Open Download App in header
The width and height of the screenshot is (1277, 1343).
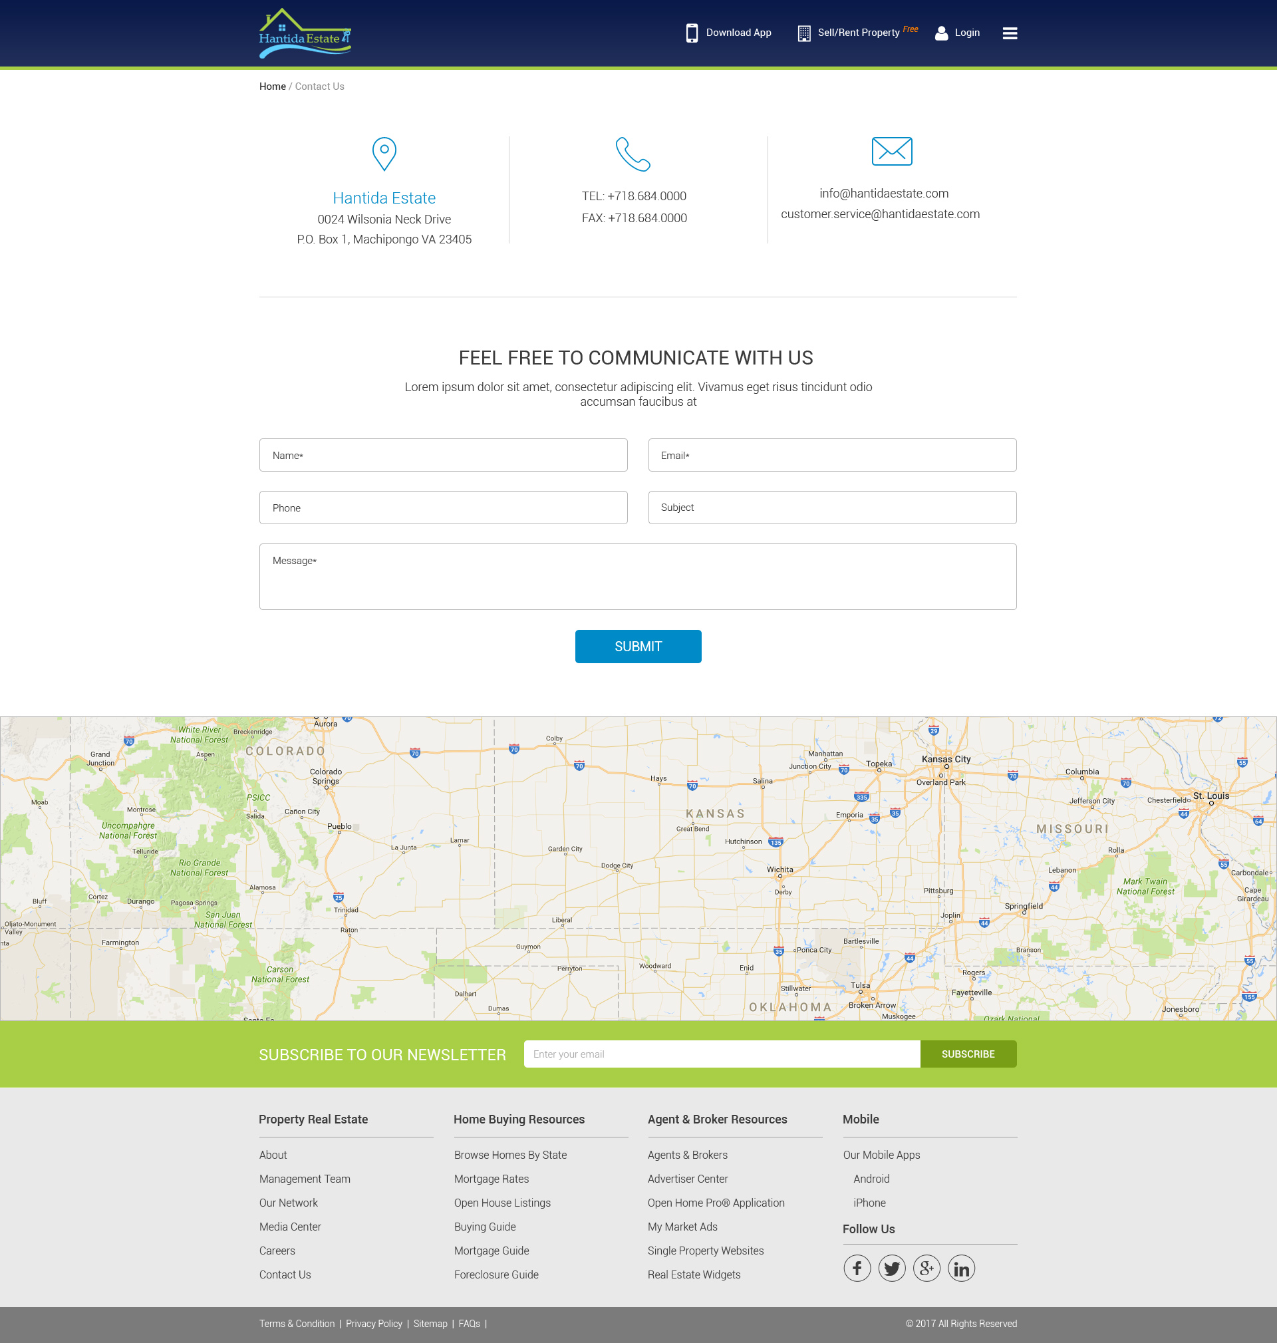pyautogui.click(x=728, y=33)
